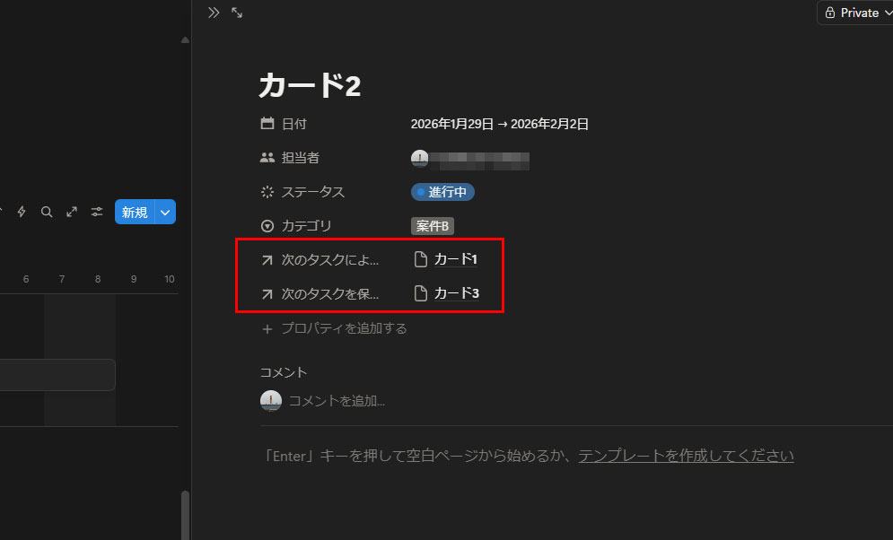The height and width of the screenshot is (540, 893).
Task: Open the linked page カード3
Action: [x=455, y=293]
